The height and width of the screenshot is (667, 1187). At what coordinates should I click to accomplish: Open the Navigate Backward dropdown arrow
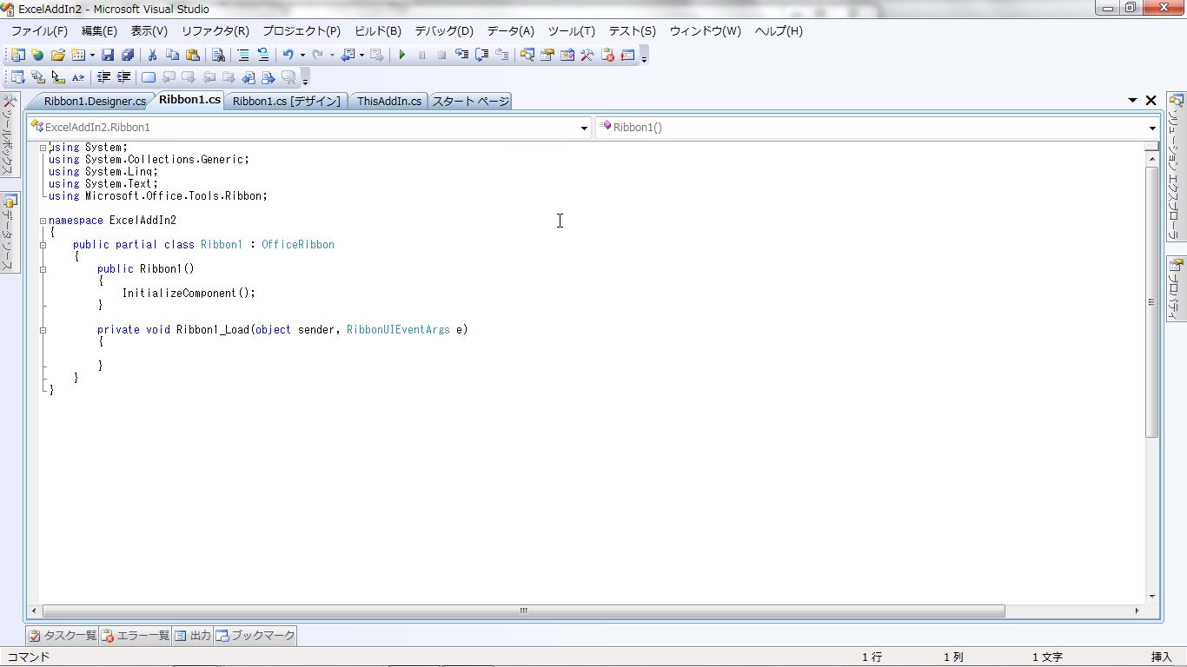pos(361,55)
